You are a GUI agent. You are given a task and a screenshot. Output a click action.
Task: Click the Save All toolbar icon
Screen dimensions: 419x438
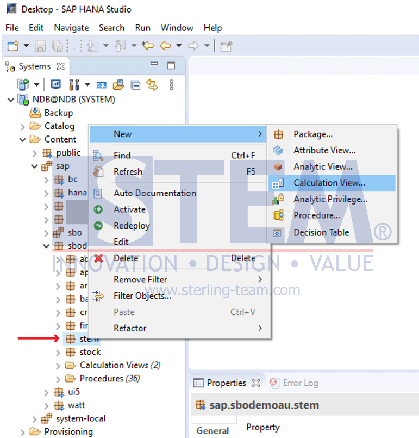click(x=57, y=46)
